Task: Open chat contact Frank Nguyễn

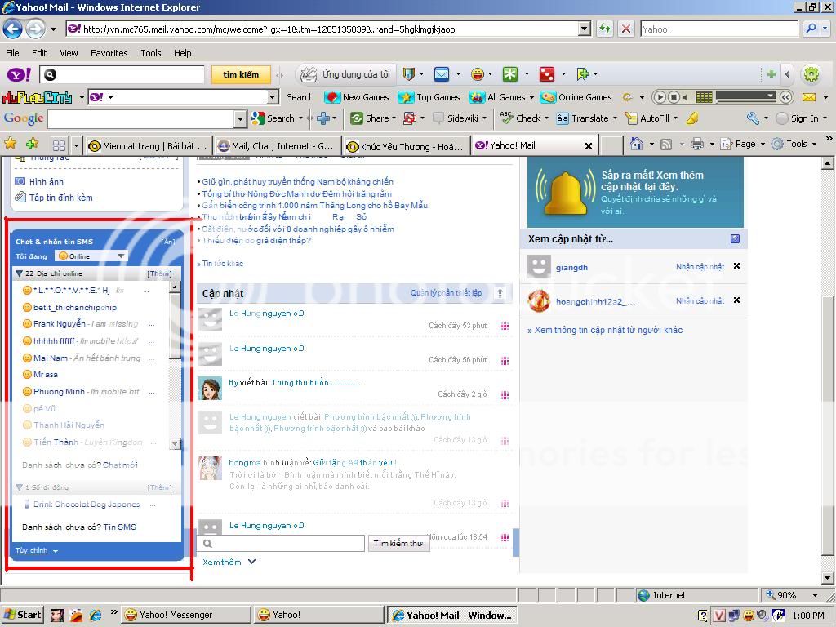Action: point(59,324)
